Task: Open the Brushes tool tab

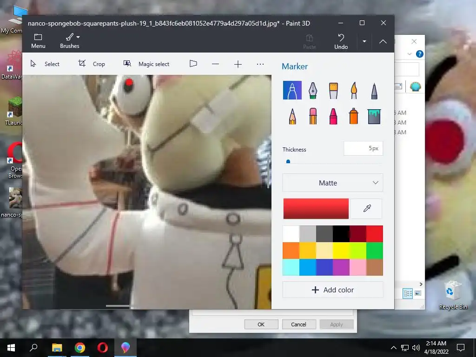Action: coord(70,41)
